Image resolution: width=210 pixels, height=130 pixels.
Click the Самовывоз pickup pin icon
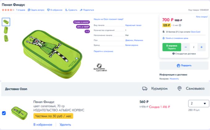(x=179, y=89)
